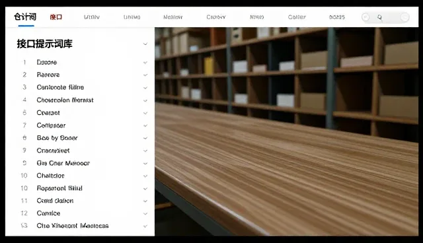Expand chevron beside "Bia Cner Meroocr" row

click(x=145, y=164)
